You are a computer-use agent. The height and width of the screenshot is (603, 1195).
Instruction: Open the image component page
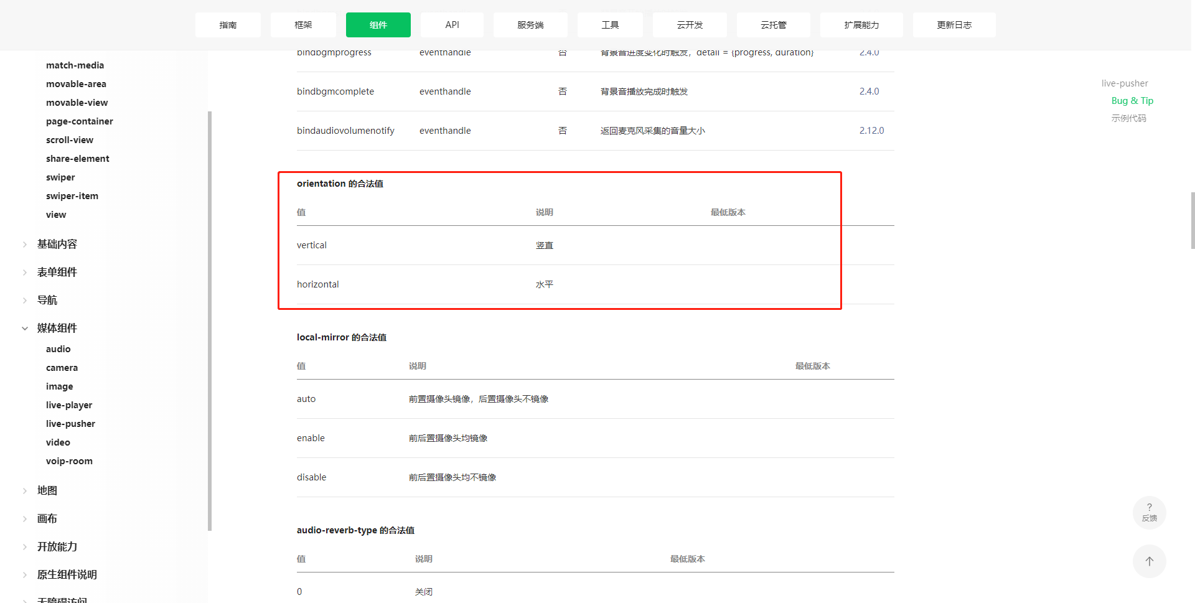[59, 386]
